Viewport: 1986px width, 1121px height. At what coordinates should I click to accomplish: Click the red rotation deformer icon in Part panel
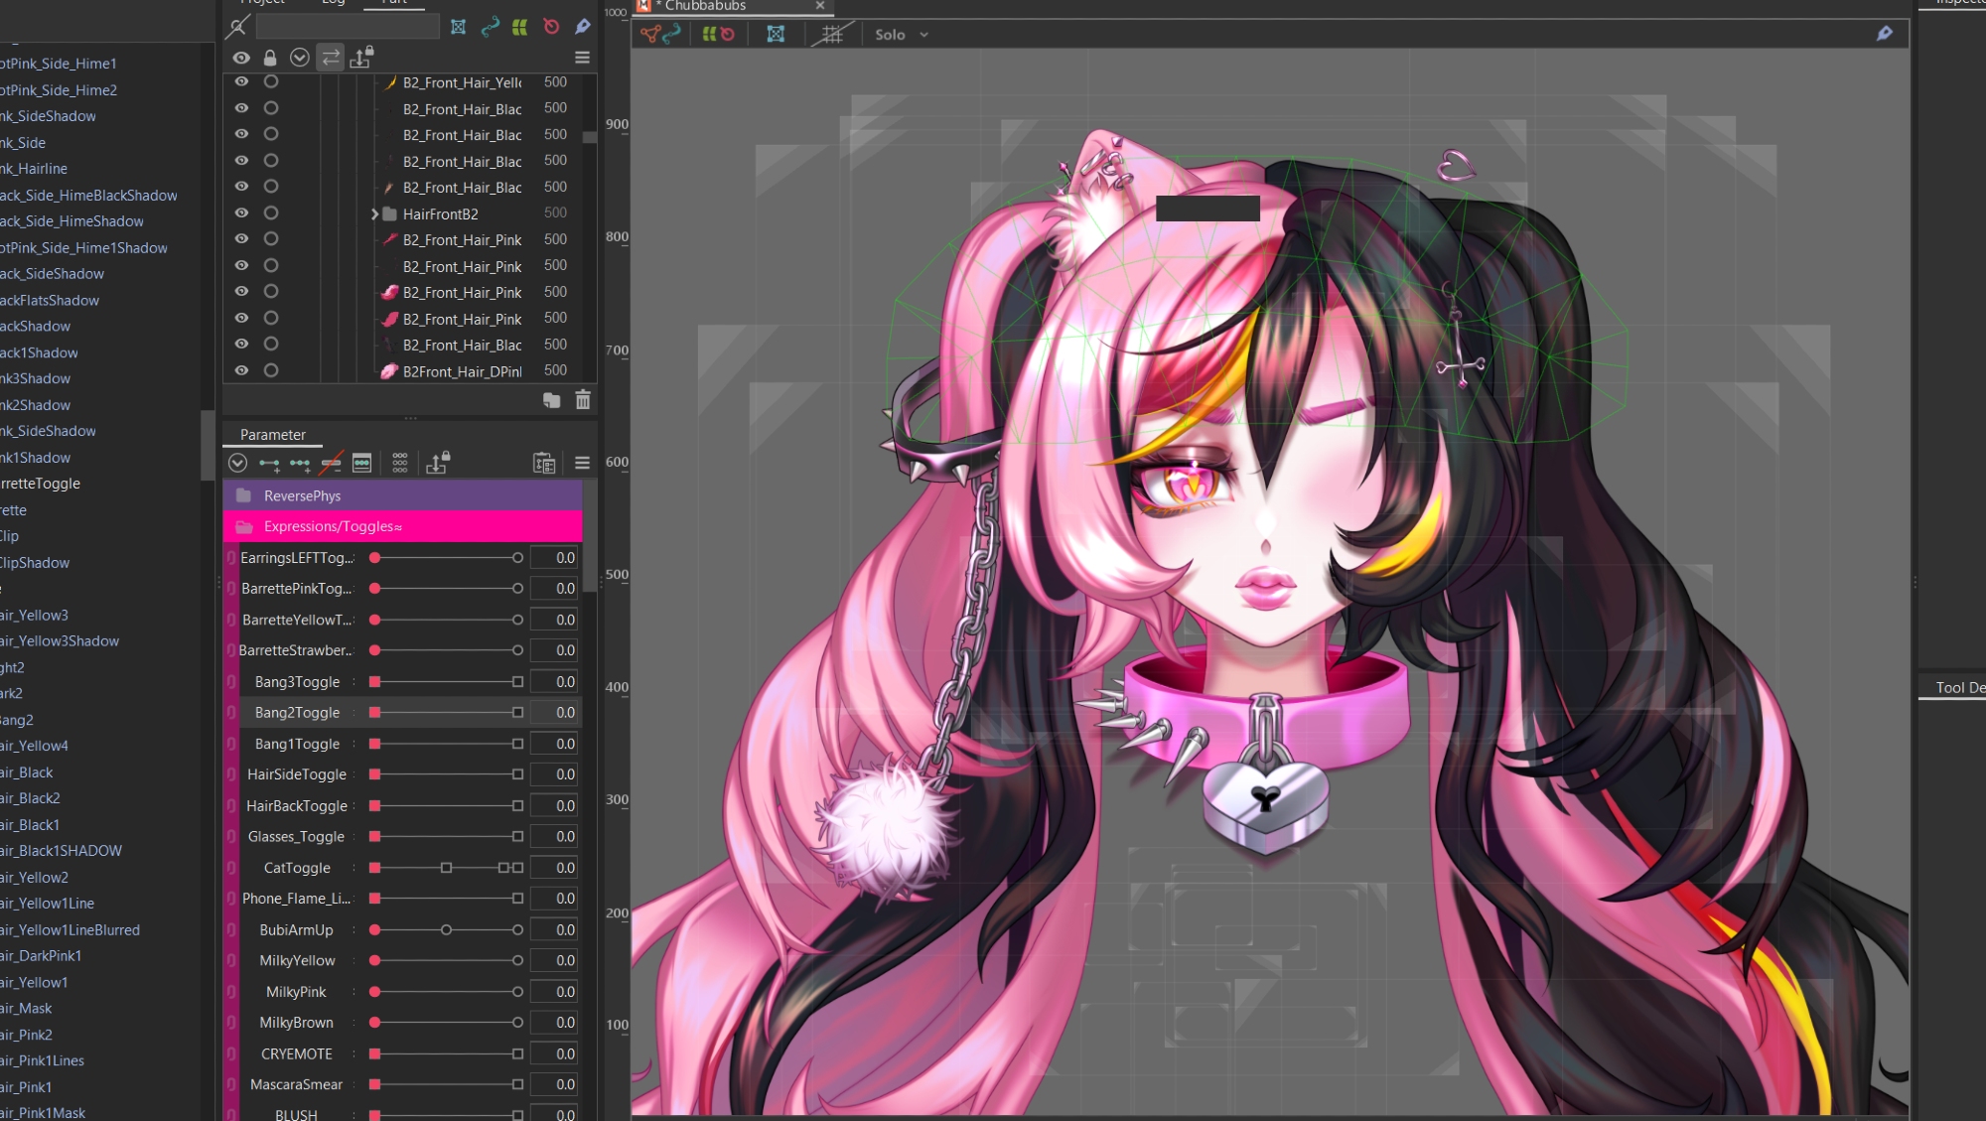pos(551,27)
